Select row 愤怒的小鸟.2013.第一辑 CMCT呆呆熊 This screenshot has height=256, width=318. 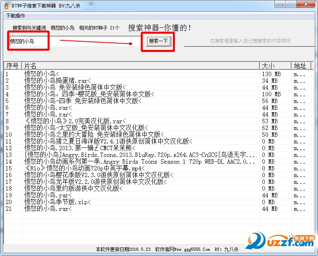click(157, 148)
